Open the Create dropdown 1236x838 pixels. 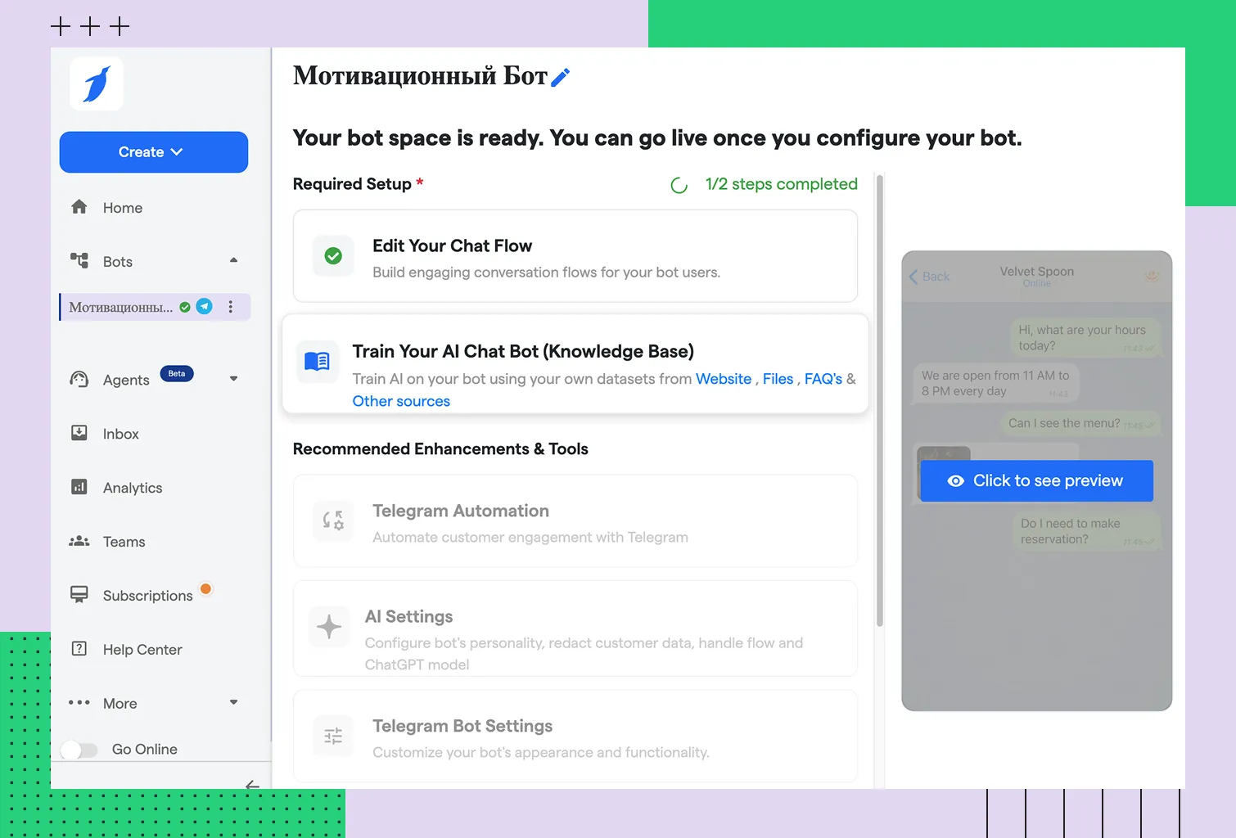click(x=154, y=152)
